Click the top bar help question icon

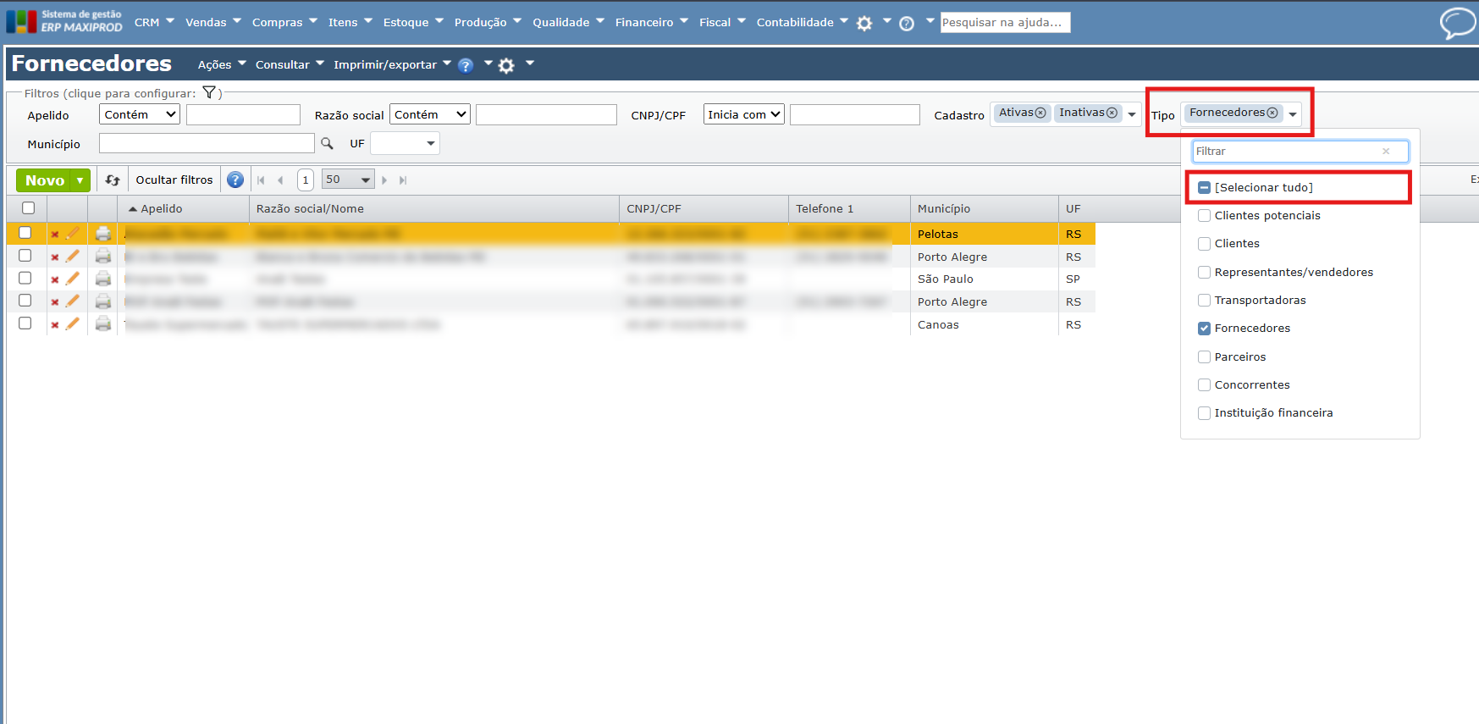[x=907, y=24]
